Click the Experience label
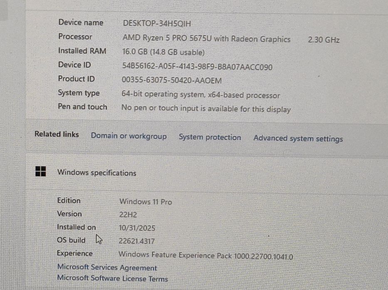The image size is (388, 290). [75, 253]
